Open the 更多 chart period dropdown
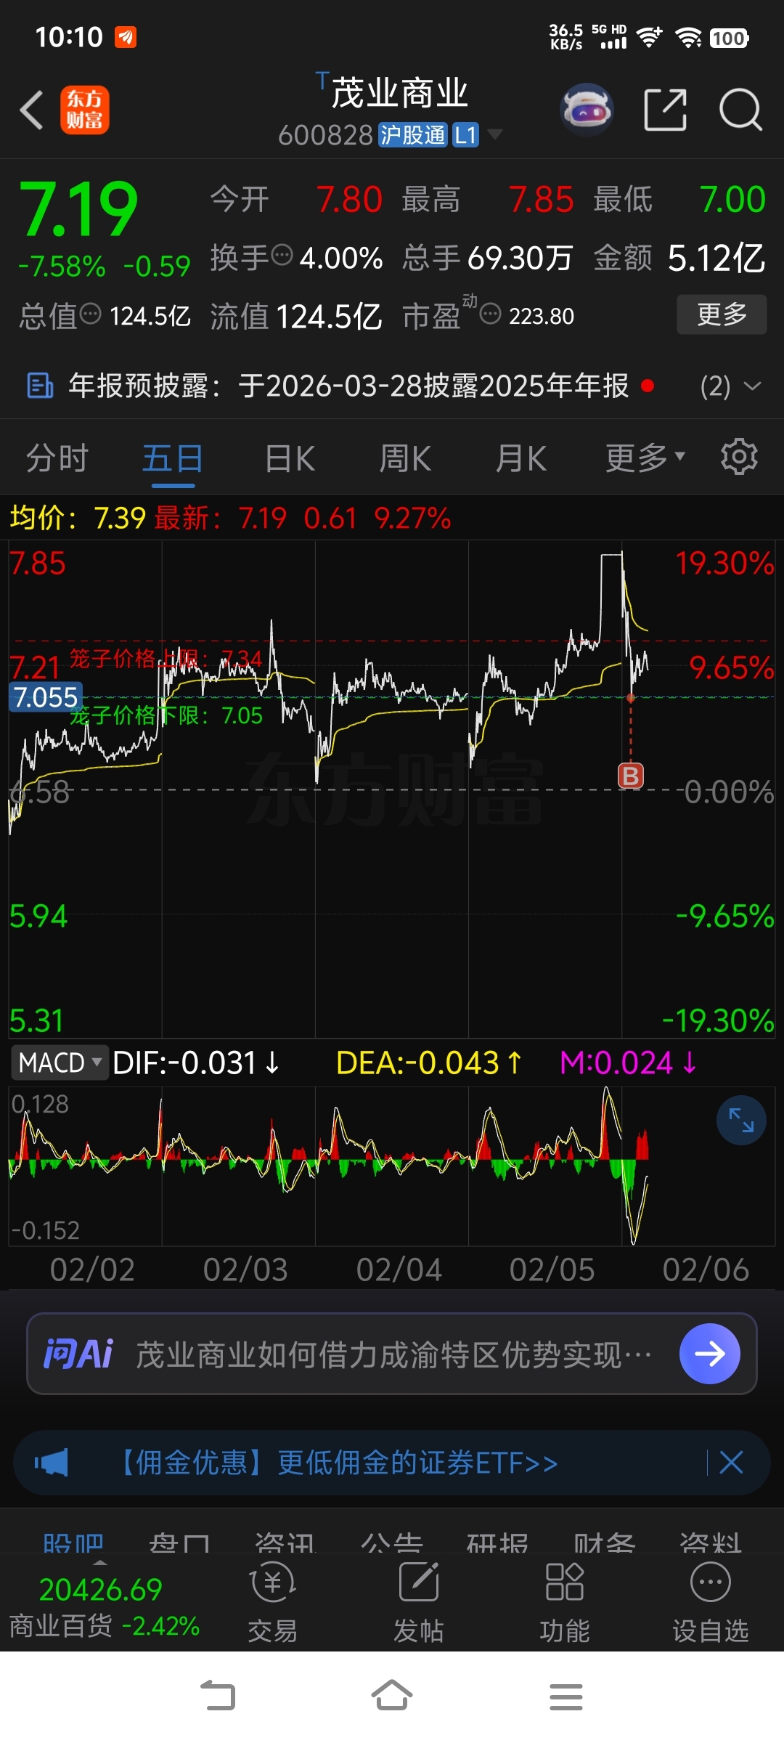This screenshot has width=784, height=1743. pos(645,458)
